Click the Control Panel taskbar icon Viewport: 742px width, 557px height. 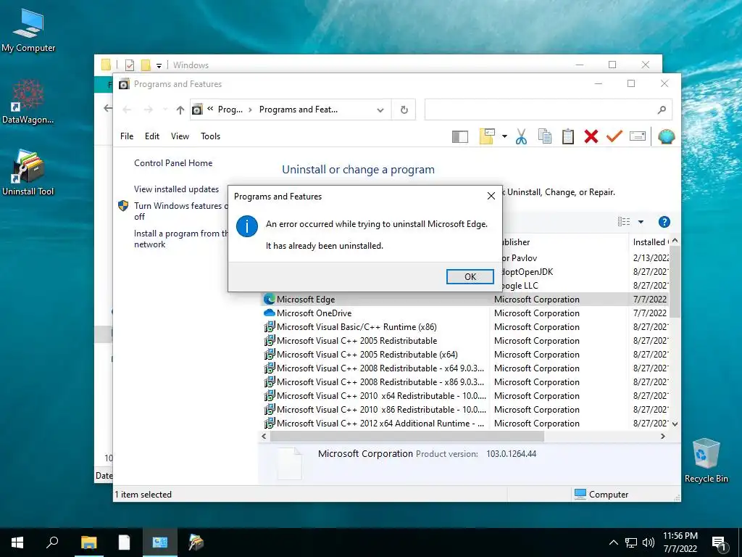click(159, 542)
